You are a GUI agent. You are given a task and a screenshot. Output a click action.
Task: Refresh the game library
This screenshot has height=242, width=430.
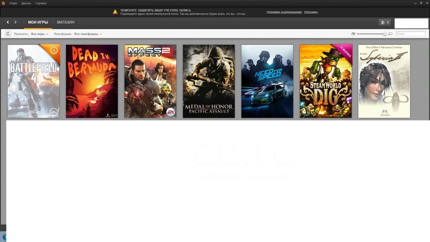pyautogui.click(x=8, y=34)
